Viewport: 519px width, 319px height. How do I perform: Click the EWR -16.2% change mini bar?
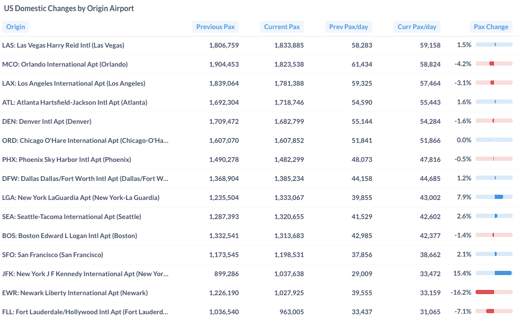(x=494, y=292)
